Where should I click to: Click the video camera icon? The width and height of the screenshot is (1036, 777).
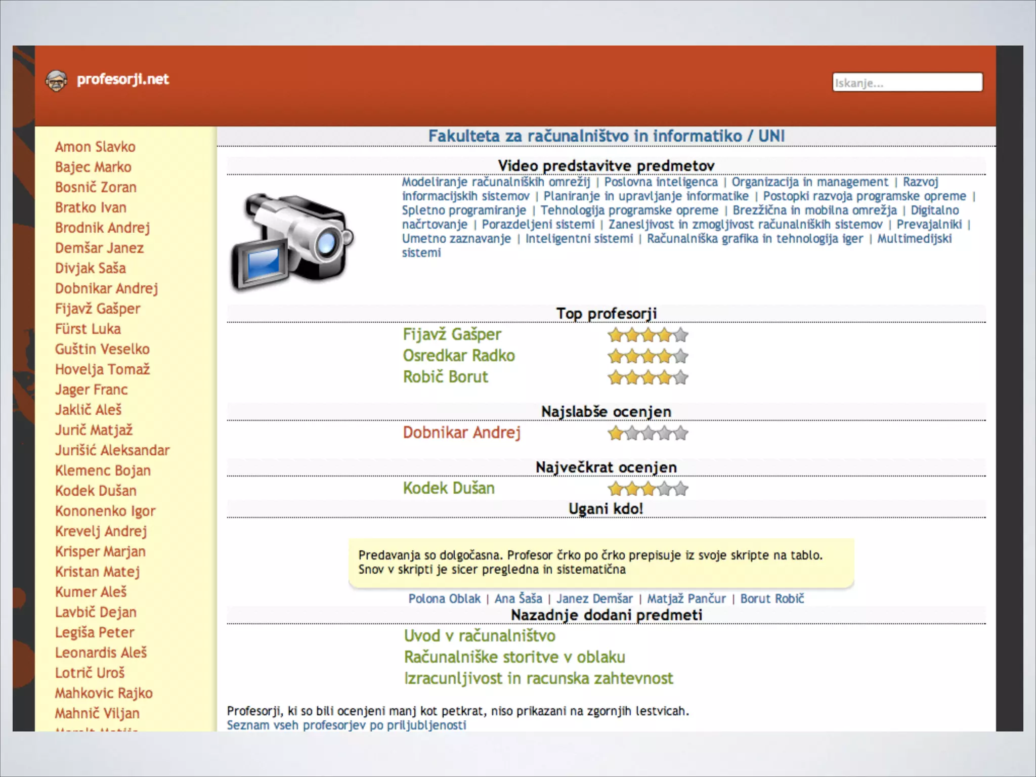(292, 242)
